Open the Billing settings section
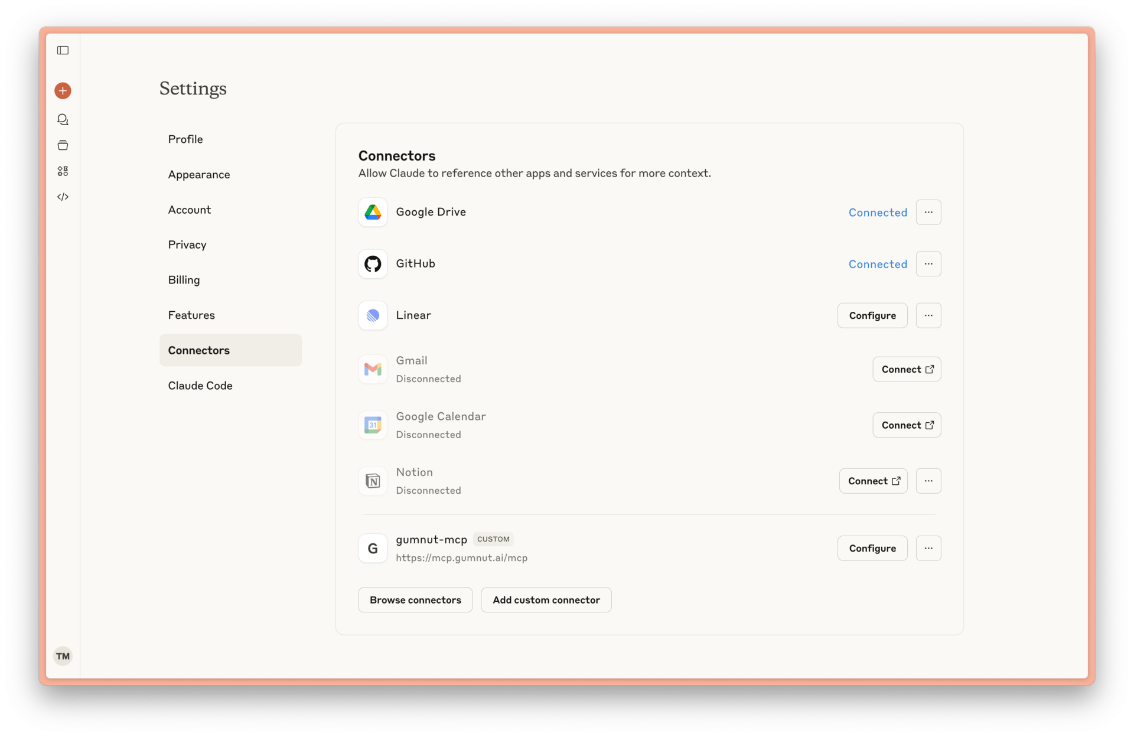 click(x=184, y=280)
